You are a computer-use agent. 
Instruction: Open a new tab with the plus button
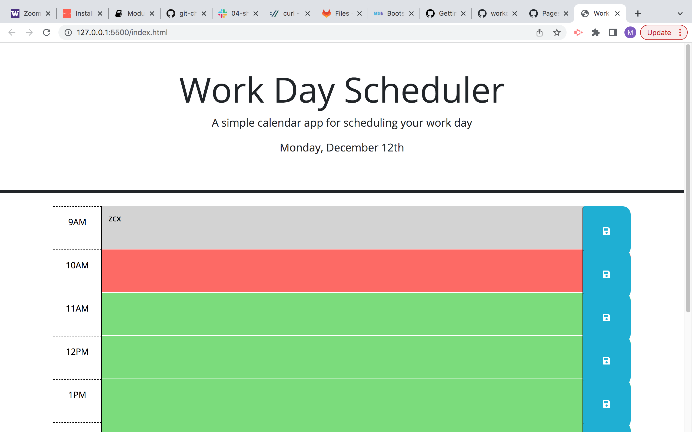[x=638, y=13]
